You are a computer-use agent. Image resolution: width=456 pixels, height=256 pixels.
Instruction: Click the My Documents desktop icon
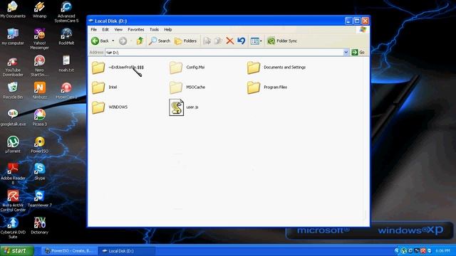[x=13, y=10]
